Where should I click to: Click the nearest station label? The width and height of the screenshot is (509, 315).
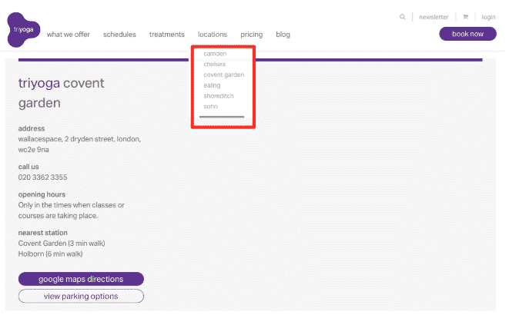tap(43, 233)
